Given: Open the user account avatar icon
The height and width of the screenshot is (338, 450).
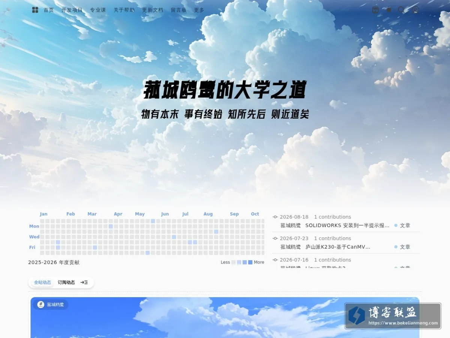Looking at the screenshot, I should (x=415, y=10).
